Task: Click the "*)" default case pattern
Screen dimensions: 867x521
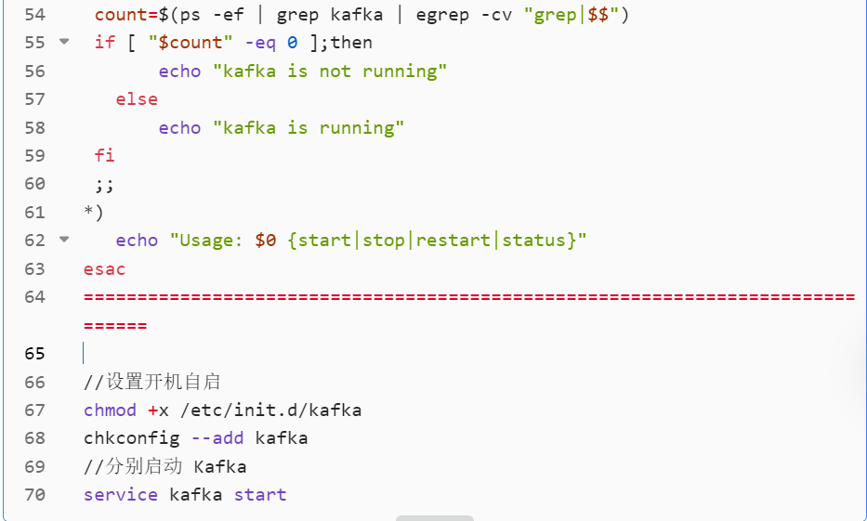Action: [x=94, y=212]
